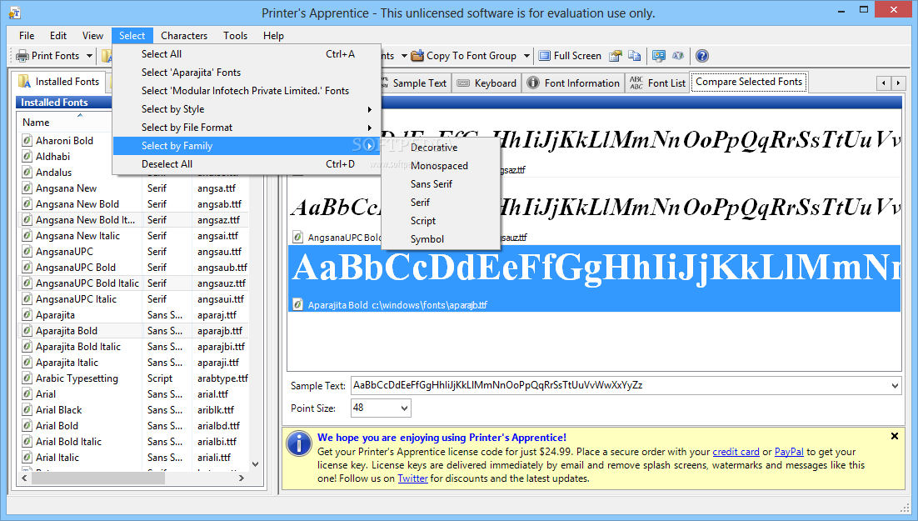Pick Sans Serif family in submenu

441,184
